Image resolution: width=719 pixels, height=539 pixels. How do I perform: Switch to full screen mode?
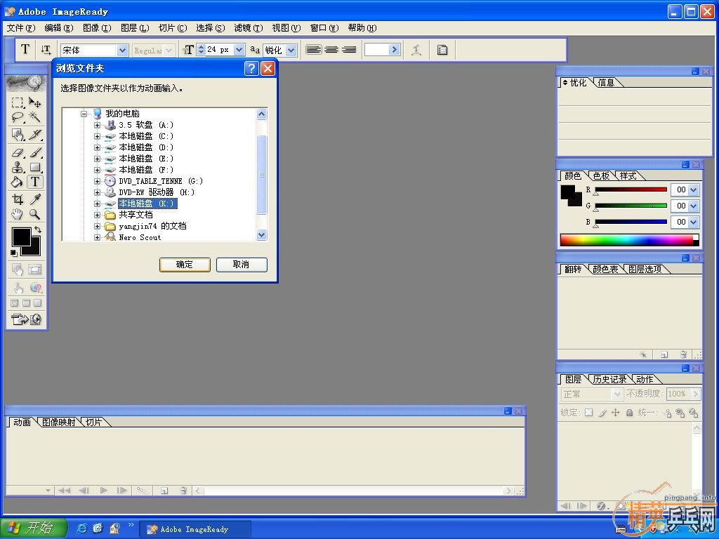point(38,303)
